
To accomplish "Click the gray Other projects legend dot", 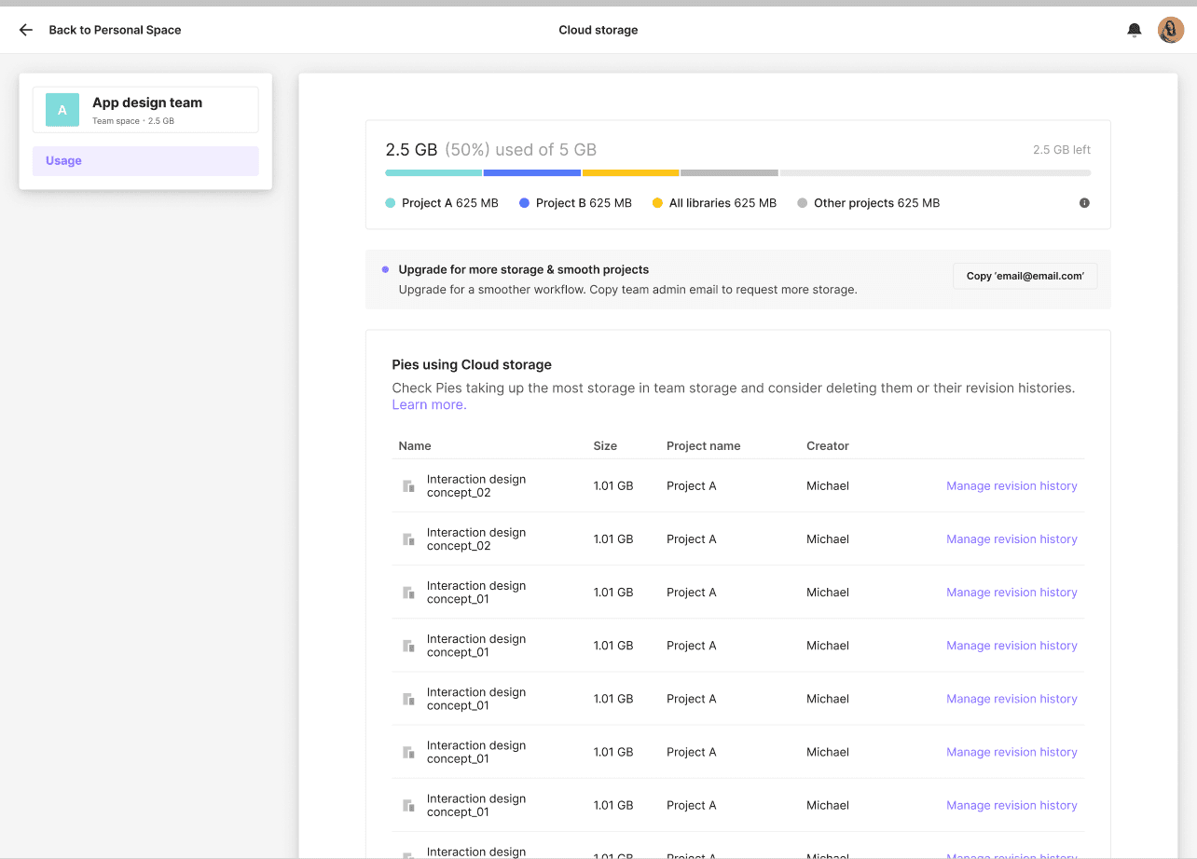I will tap(802, 202).
